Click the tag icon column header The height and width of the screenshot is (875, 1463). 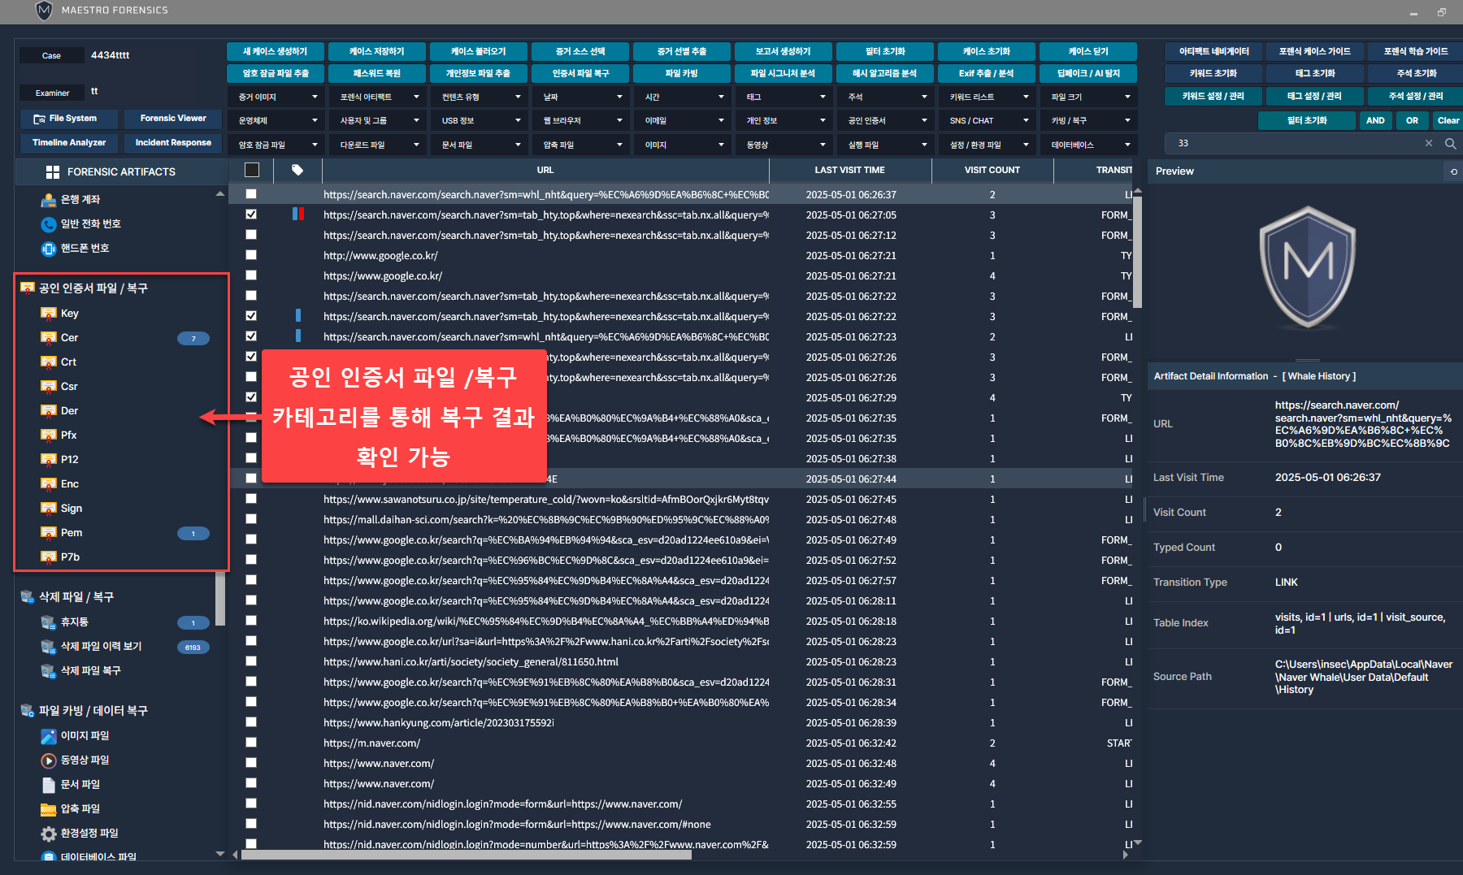click(x=297, y=170)
